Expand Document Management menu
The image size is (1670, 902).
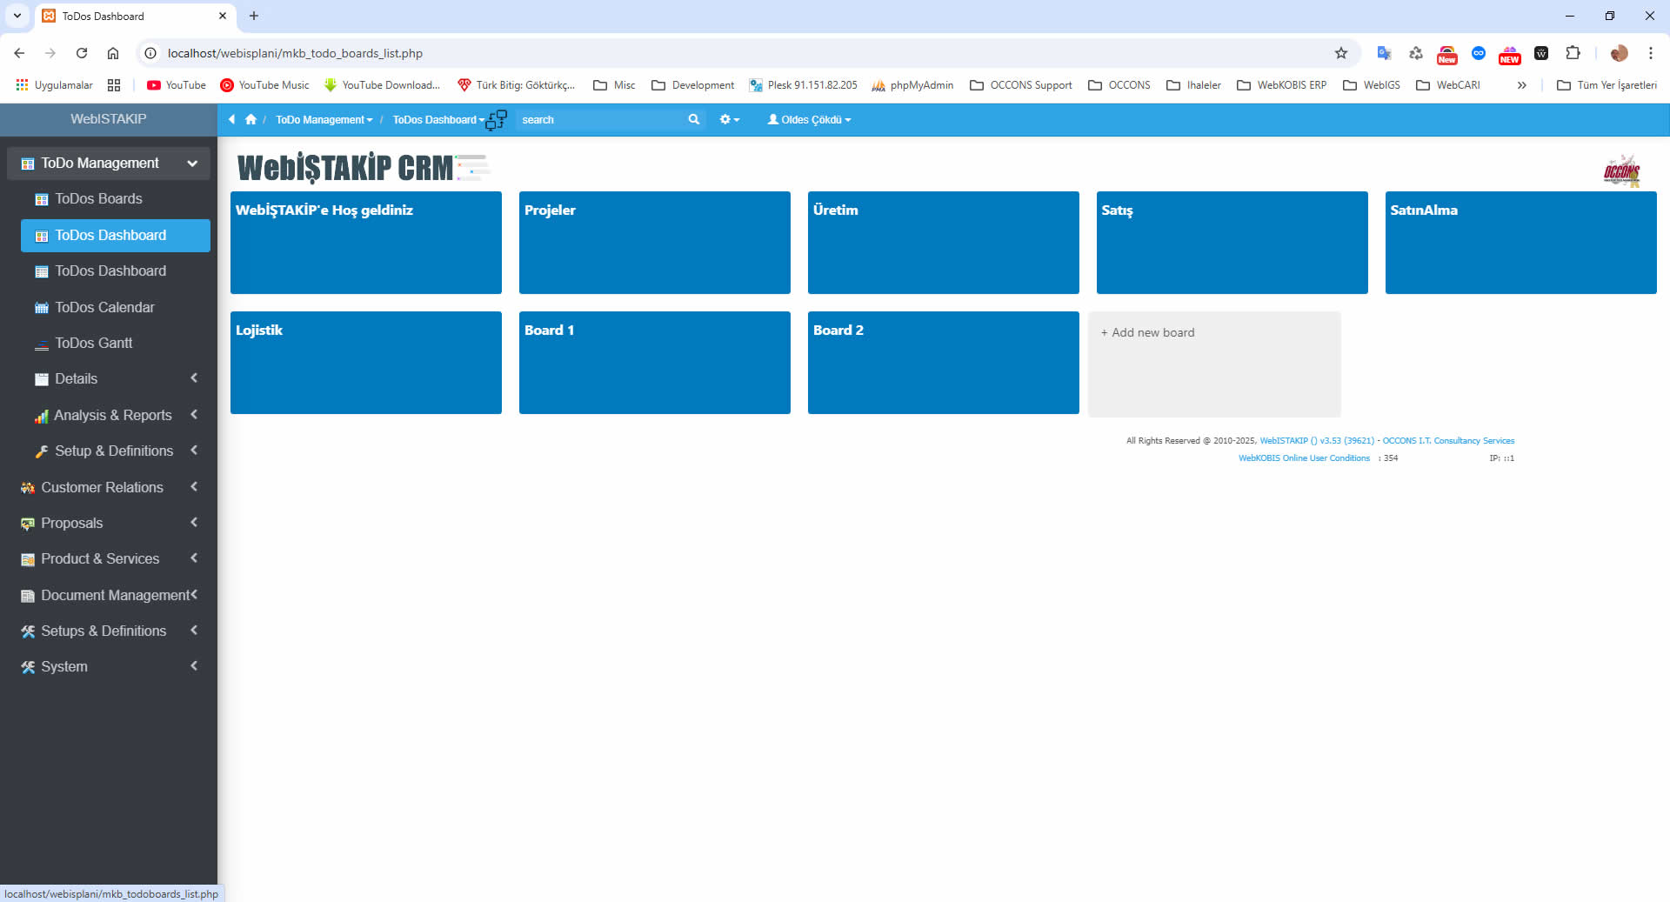click(109, 595)
